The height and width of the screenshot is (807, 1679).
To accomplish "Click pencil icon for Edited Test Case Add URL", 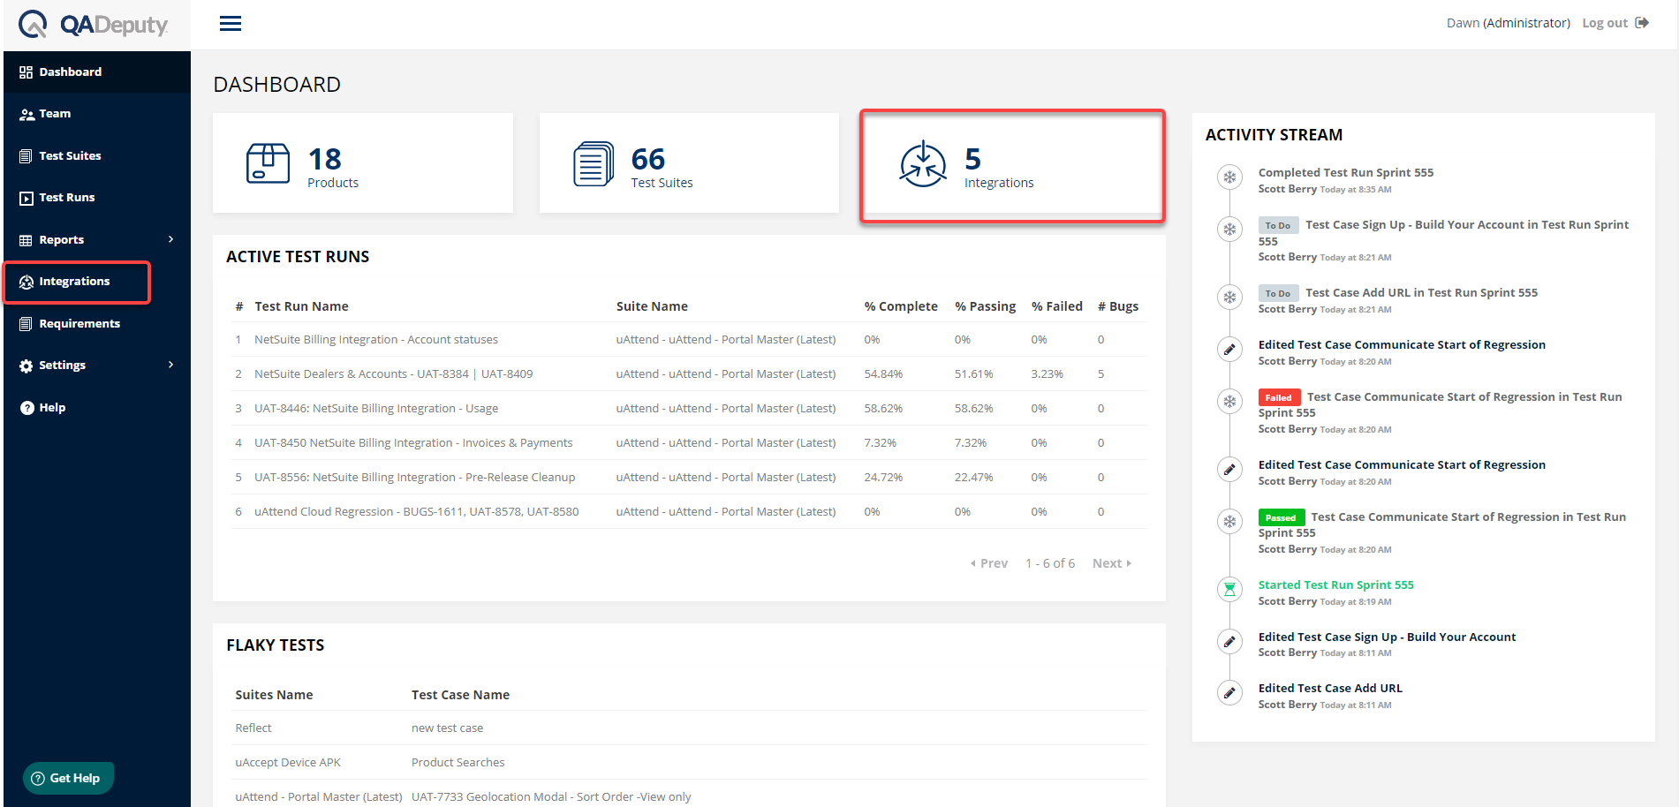I will (x=1229, y=693).
